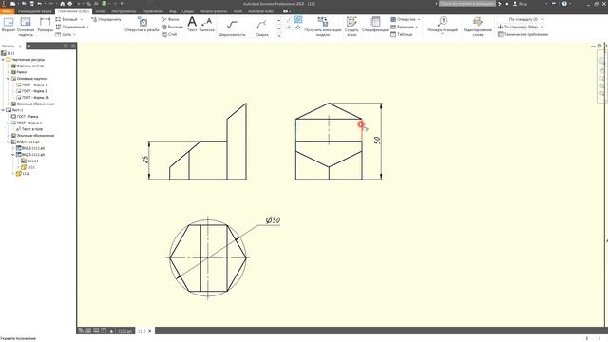Image resolution: width=608 pixels, height=342 pixels.
Task: Open the Ординатный dimension dropdown arrow
Action: coord(88,27)
